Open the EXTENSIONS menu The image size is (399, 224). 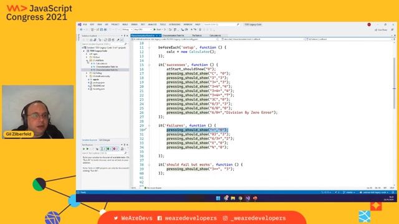[x=175, y=25]
